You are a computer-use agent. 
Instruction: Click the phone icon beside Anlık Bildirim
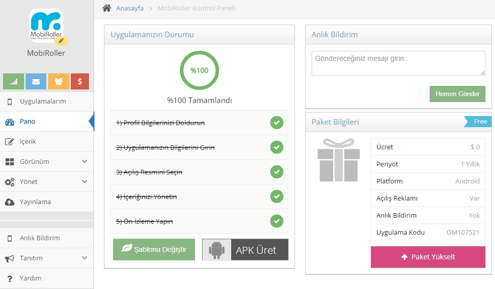click(x=10, y=238)
